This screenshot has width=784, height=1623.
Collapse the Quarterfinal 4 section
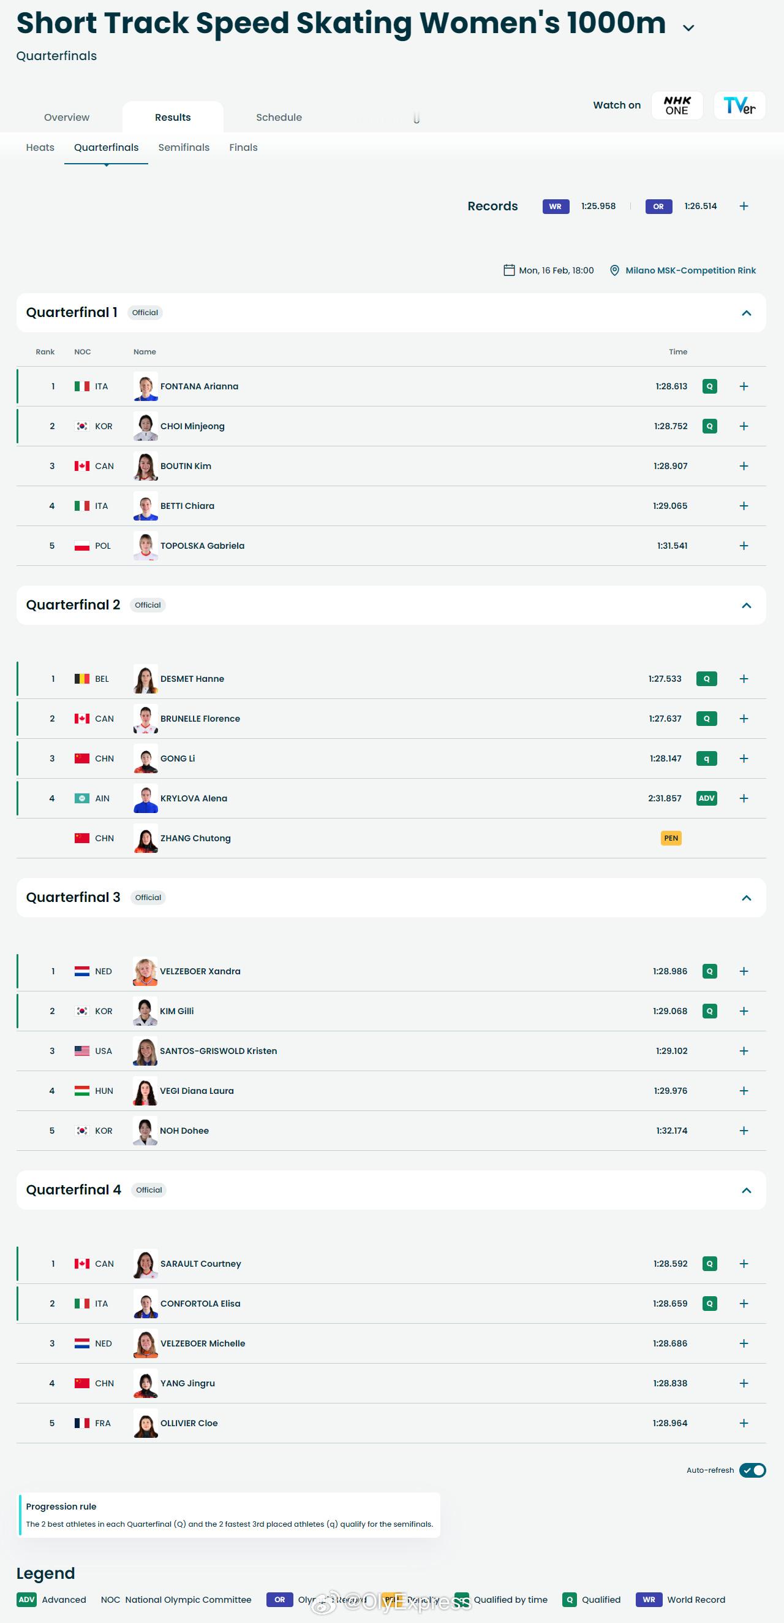tap(746, 1190)
